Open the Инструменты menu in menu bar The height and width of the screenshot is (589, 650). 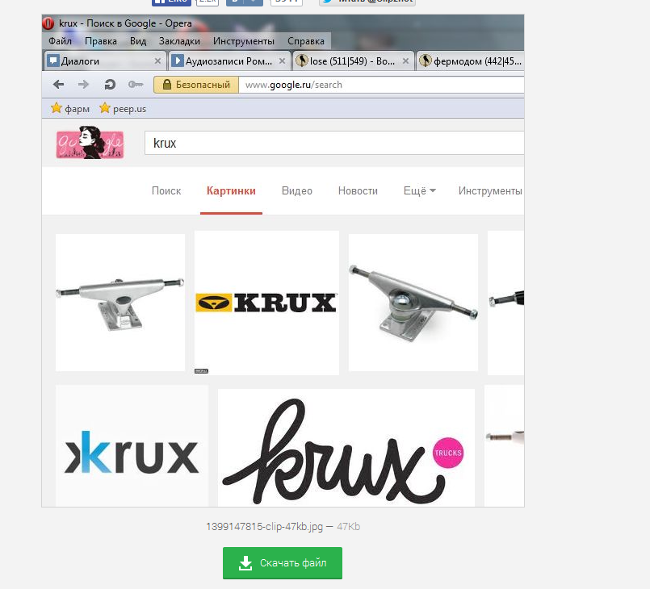(244, 41)
